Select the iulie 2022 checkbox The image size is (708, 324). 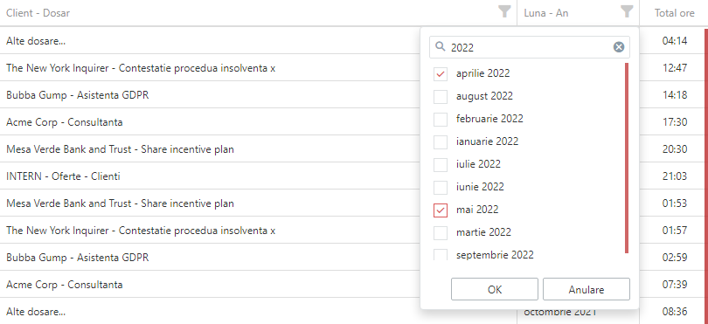tap(441, 165)
